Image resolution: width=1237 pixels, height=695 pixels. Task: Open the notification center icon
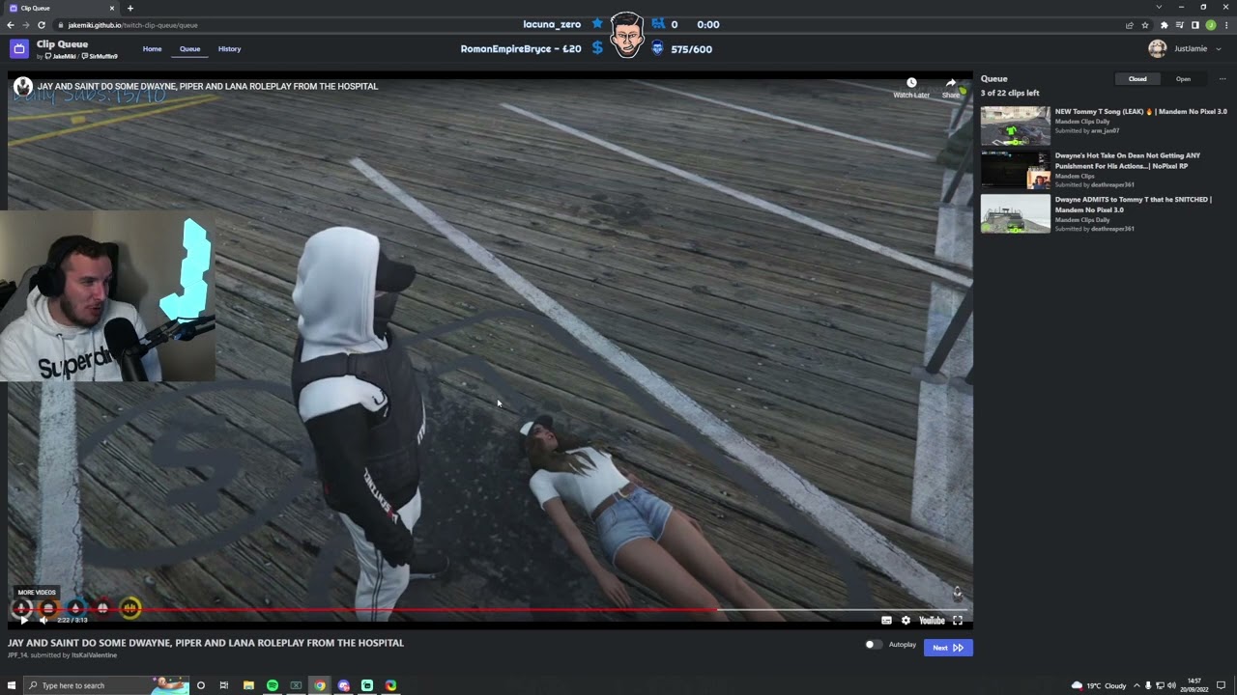point(1221,685)
